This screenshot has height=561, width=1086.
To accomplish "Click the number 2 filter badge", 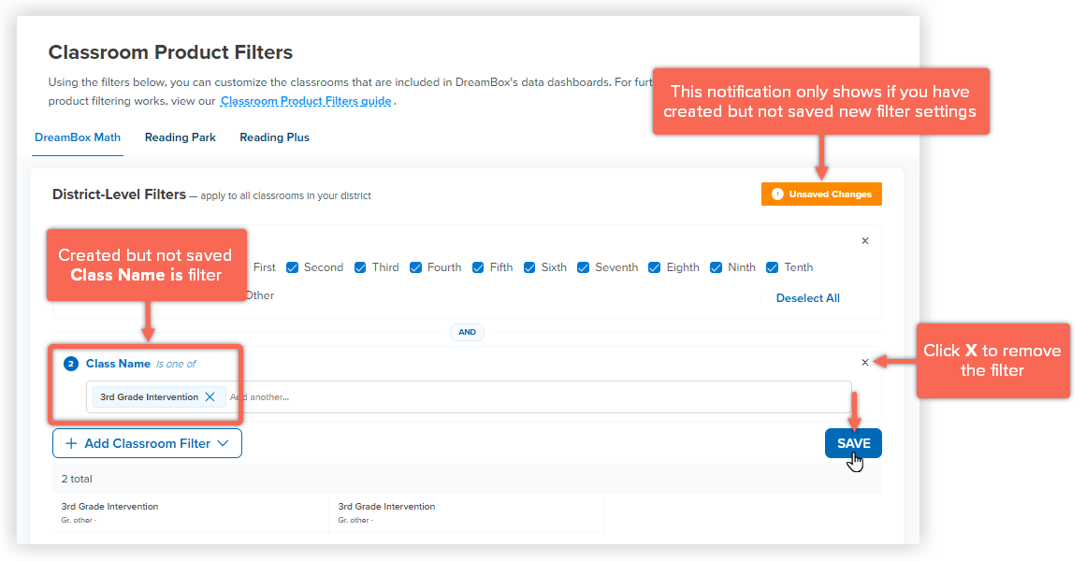I will click(x=71, y=364).
